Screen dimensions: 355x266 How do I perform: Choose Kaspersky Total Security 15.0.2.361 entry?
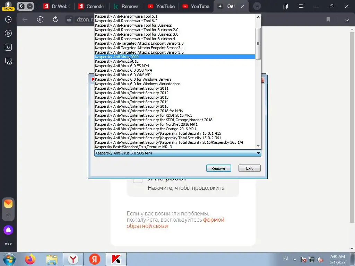click(x=175, y=138)
